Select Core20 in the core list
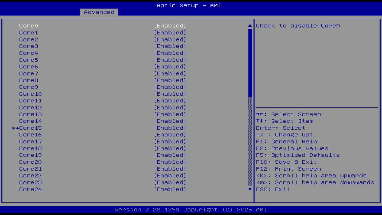Image resolution: width=382 pixels, height=215 pixels. [30, 162]
